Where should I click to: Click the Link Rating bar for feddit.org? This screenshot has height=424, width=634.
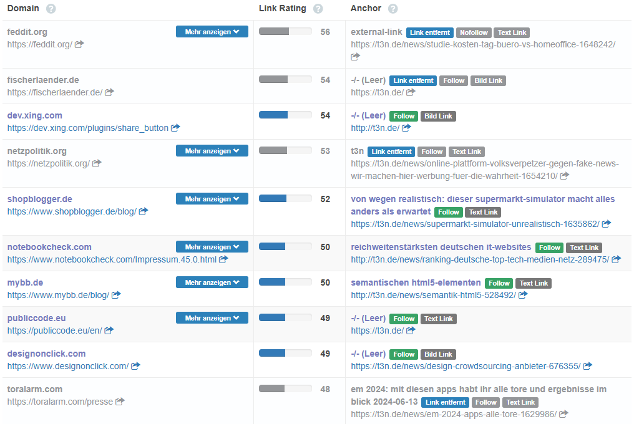coord(285,32)
